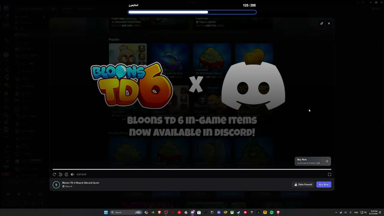Minimize the Discord window

pyautogui.click(x=371, y=2)
